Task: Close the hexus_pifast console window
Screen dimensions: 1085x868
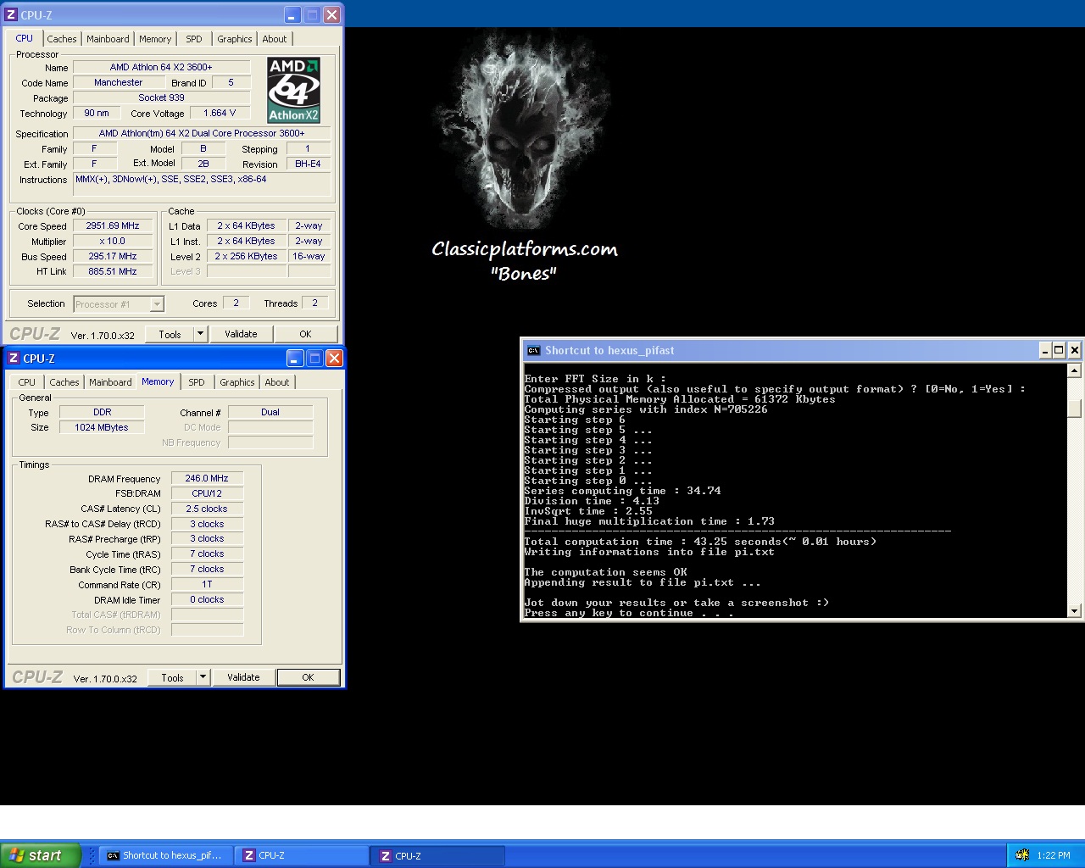Action: click(1074, 350)
